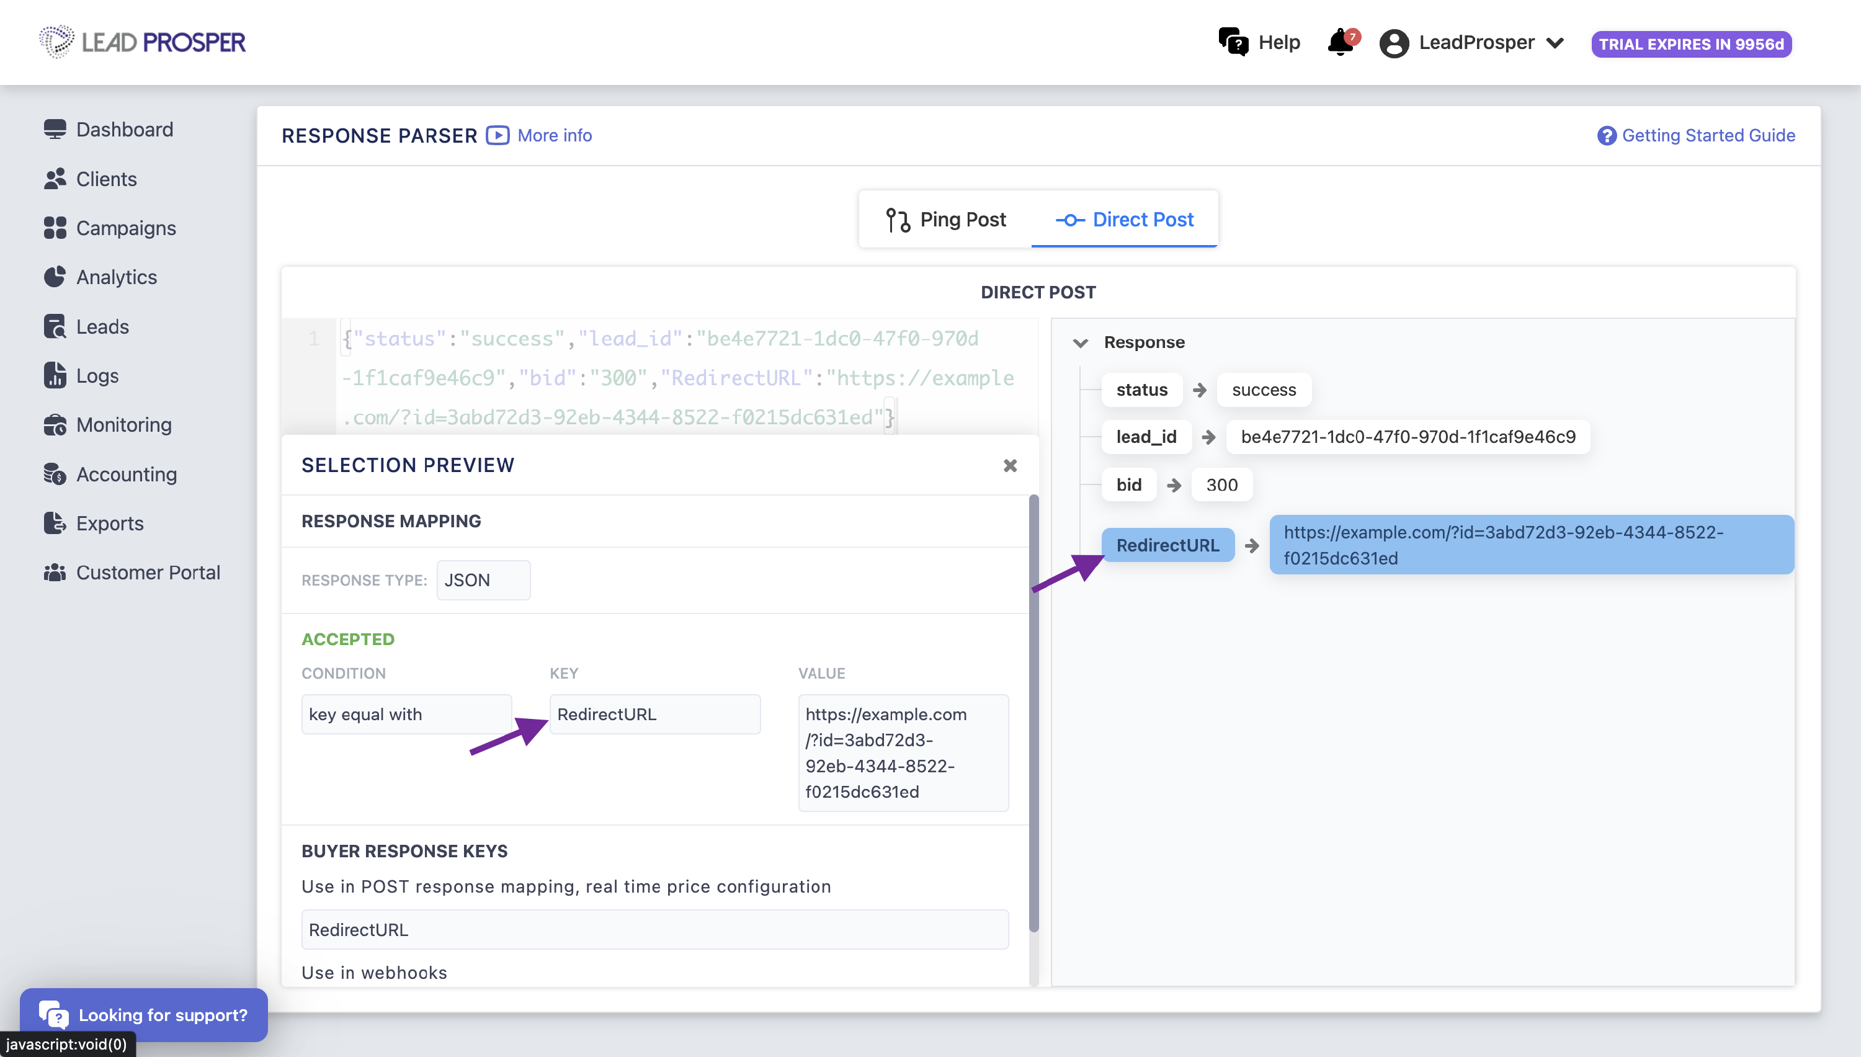
Task: Click the Exports file icon
Action: click(x=55, y=523)
